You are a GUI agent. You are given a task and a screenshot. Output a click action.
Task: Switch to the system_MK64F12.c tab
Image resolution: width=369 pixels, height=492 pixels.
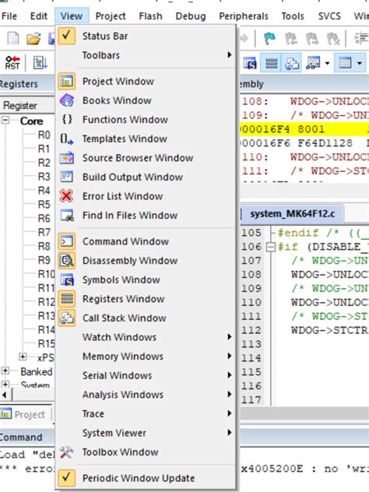pos(292,214)
